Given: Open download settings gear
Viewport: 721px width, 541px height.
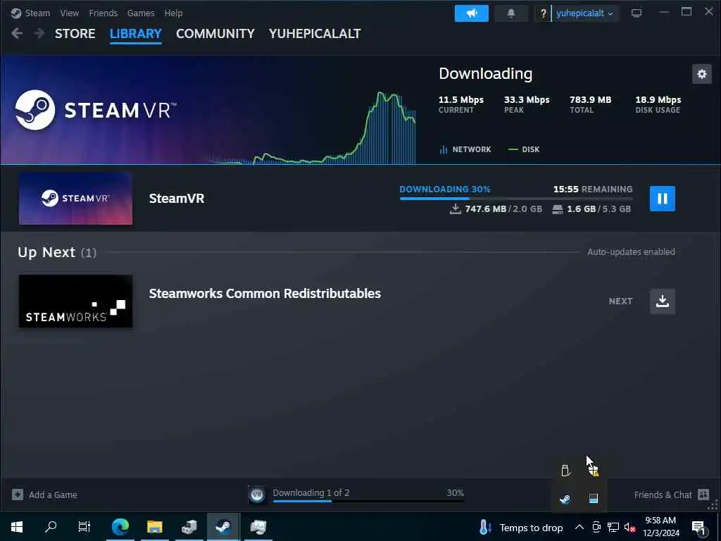Looking at the screenshot, I should point(702,73).
